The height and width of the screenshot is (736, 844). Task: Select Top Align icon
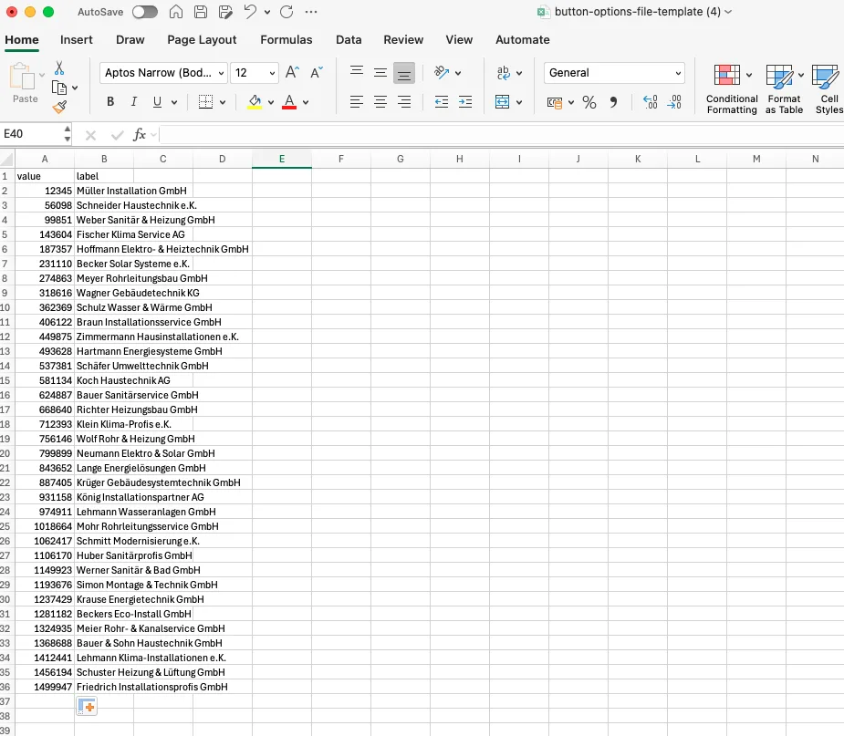click(357, 72)
